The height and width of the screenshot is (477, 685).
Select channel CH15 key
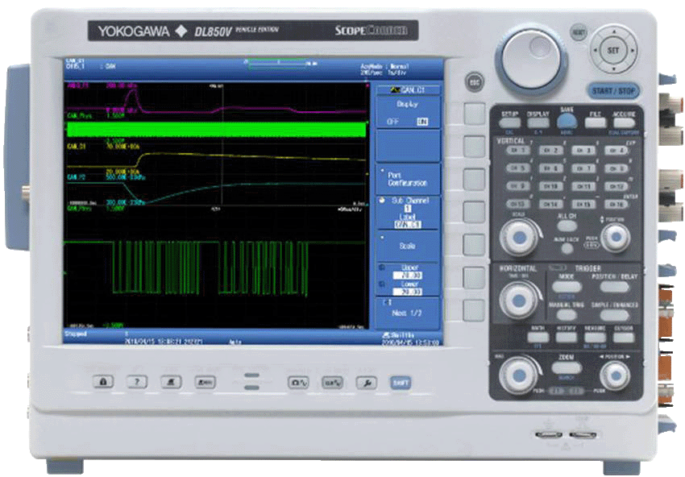click(x=583, y=204)
